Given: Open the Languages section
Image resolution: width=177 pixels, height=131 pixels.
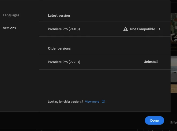Looking at the screenshot, I should (11, 15).
